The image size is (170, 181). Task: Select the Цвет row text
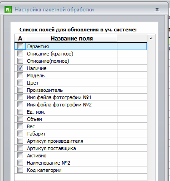pyautogui.click(x=33, y=83)
